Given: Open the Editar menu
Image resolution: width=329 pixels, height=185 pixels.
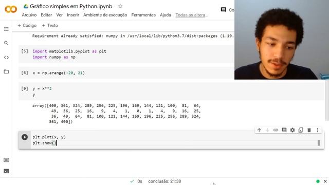Looking at the screenshot, I should (46, 15).
